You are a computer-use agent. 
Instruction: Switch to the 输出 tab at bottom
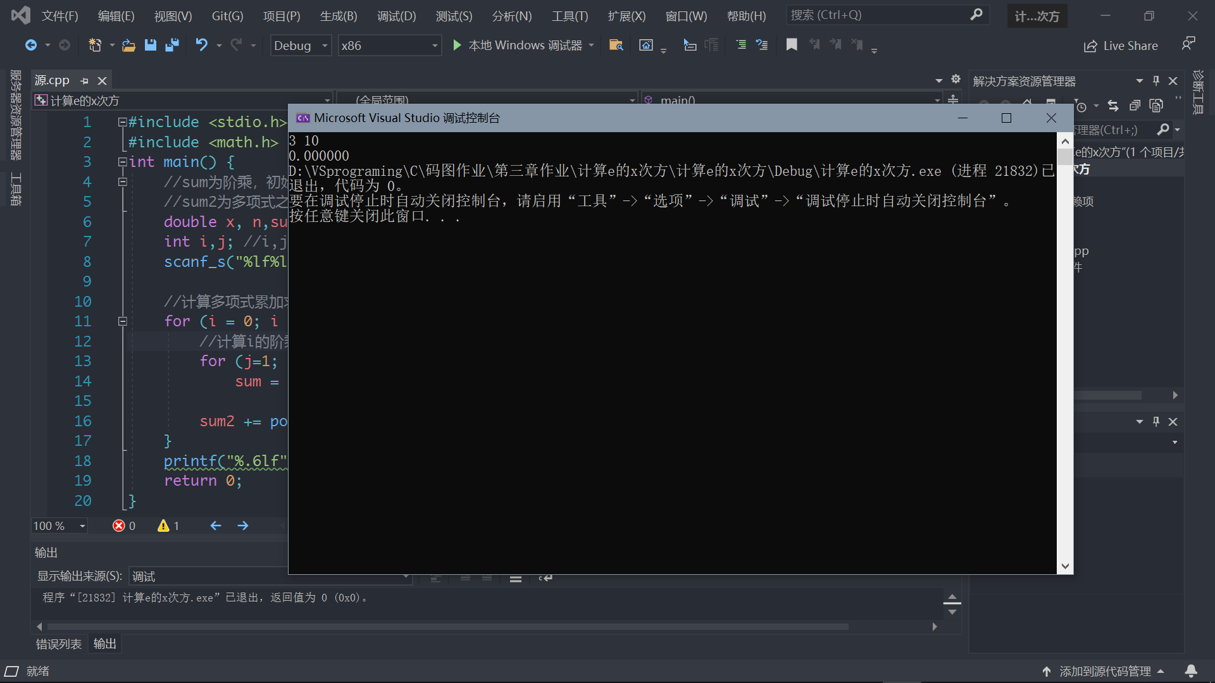[x=104, y=644]
